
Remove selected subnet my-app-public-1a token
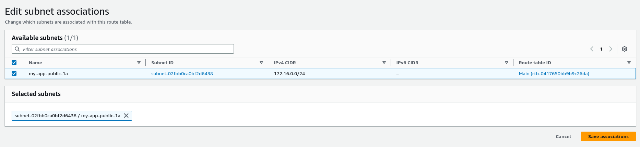pyautogui.click(x=126, y=116)
